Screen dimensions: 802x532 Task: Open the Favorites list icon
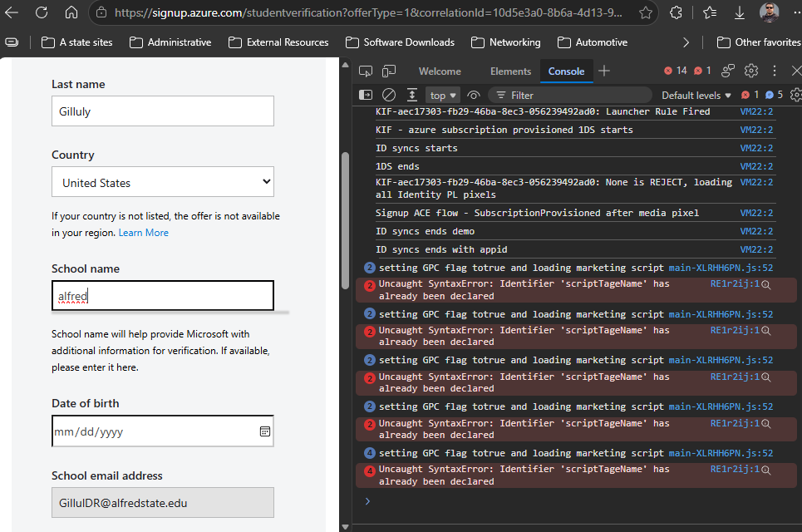point(710,12)
